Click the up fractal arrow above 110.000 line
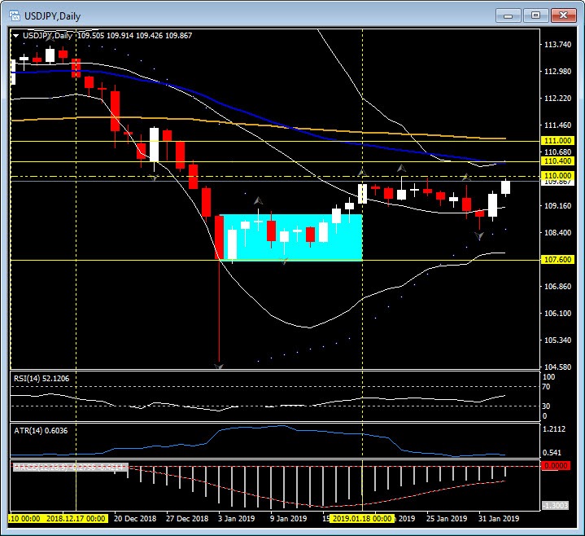 coord(401,168)
